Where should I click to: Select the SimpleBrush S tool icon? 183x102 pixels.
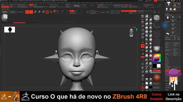pyautogui.click(x=175, y=5)
